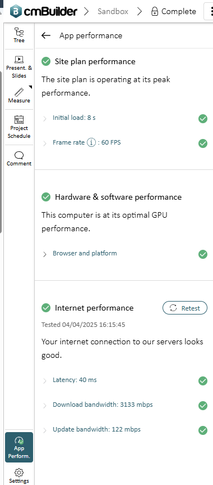The image size is (213, 485).
Task: Click the Retest button
Action: tap(185, 308)
